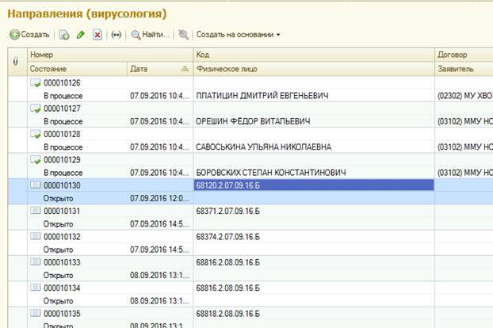
Task: Click the green pencil edit icon
Action: pos(81,35)
